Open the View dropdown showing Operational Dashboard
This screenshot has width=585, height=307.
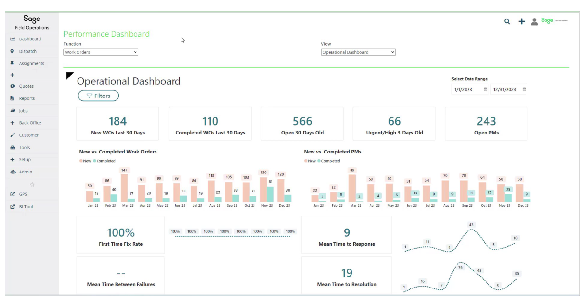click(358, 52)
